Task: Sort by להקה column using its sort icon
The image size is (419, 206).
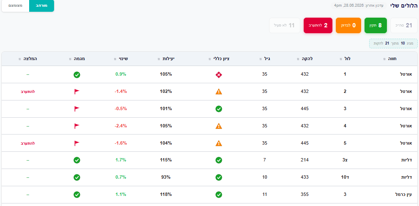Action: coord(298,59)
